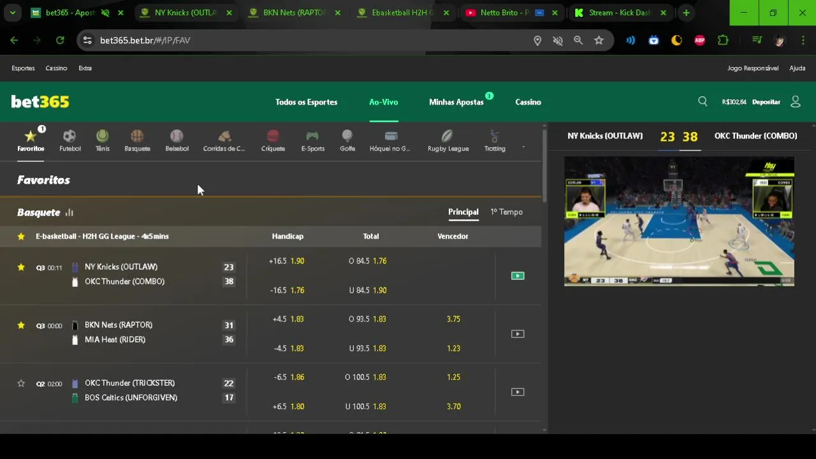Select the Basquete sport icon
816x459 pixels.
tap(137, 140)
